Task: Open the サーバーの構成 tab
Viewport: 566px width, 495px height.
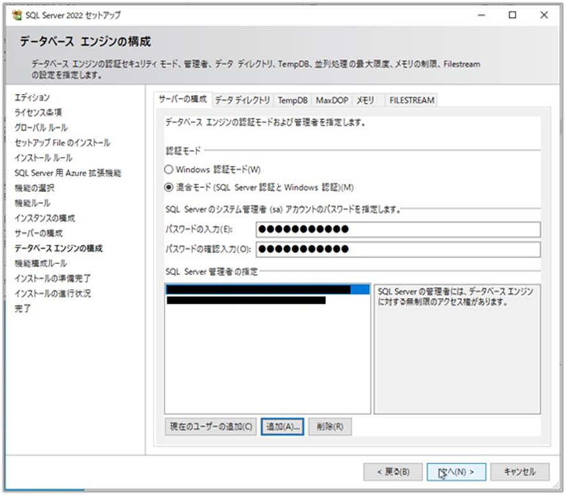Action: coord(183,100)
